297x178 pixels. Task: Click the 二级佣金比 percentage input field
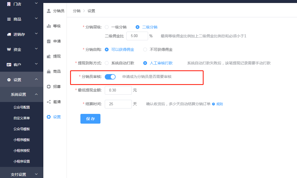click(137, 36)
